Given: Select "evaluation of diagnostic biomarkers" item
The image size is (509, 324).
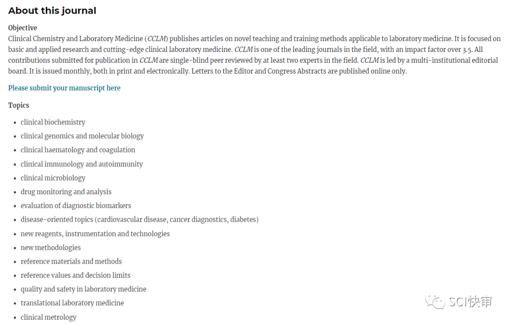Looking at the screenshot, I should (x=76, y=206).
